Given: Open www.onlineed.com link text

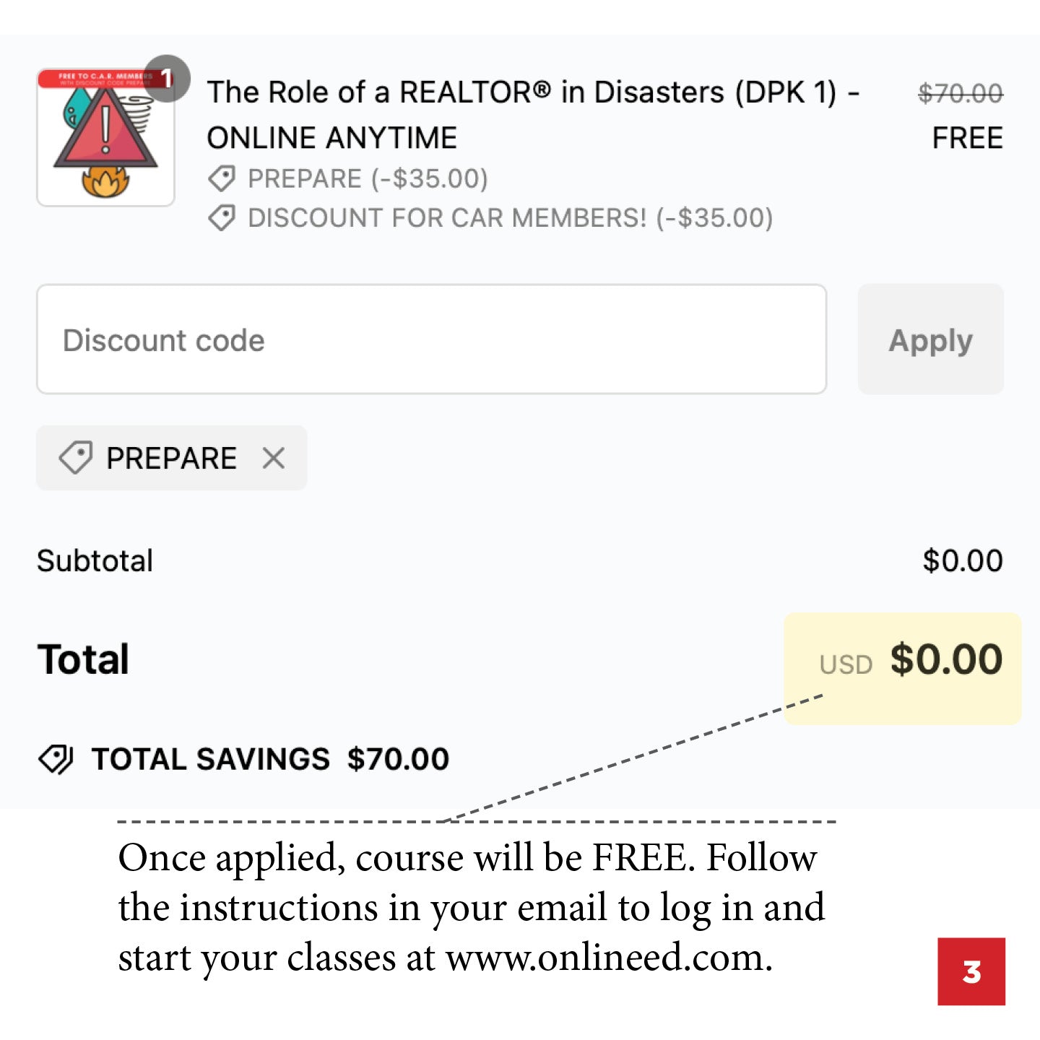Looking at the screenshot, I should click(x=610, y=958).
